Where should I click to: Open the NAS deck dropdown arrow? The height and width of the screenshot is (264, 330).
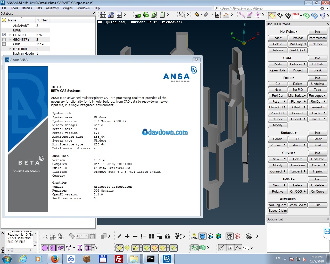coord(301,15)
